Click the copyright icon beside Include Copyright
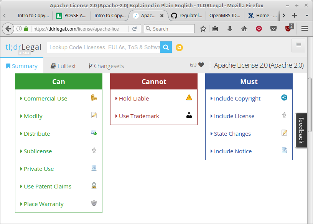The height and width of the screenshot is (224, 313). (284, 97)
